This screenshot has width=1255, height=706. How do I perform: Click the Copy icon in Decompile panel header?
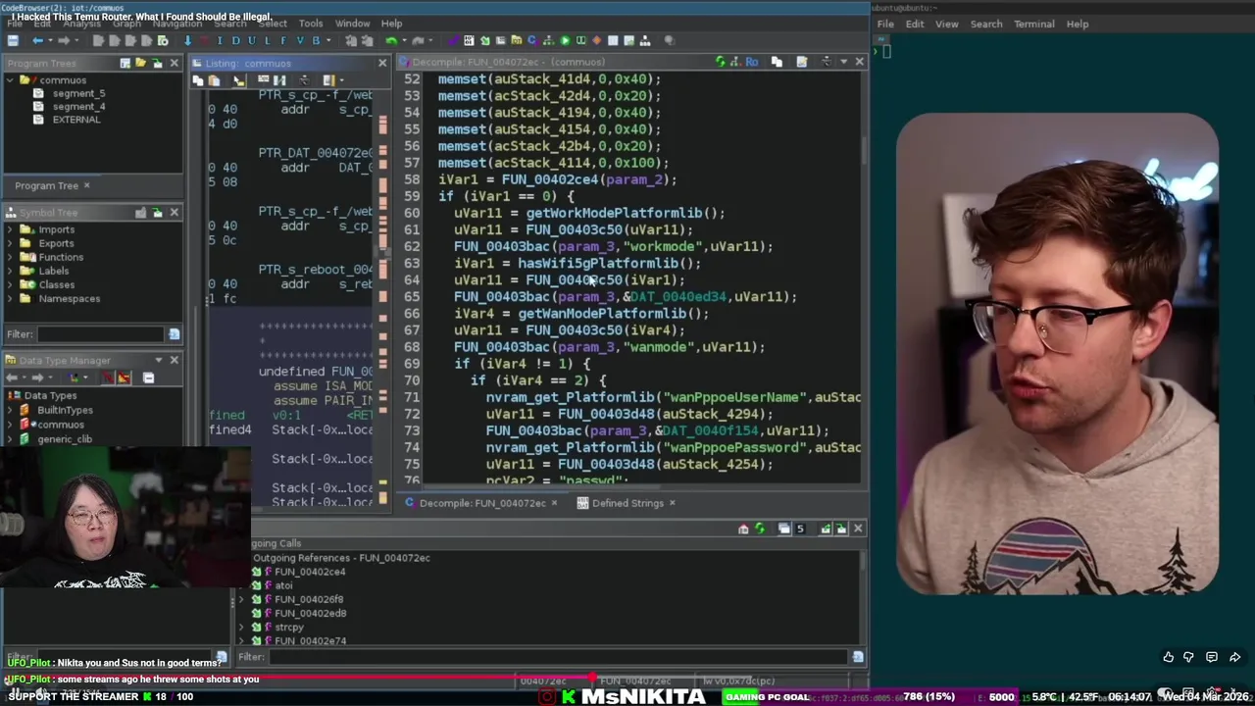tap(777, 62)
